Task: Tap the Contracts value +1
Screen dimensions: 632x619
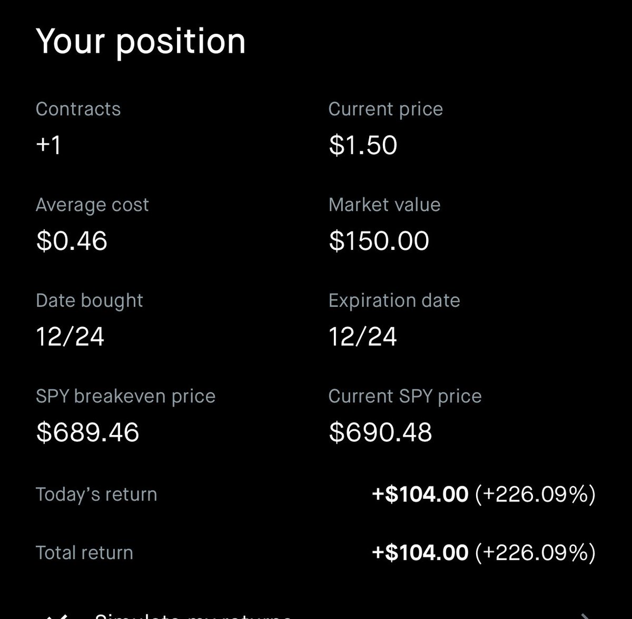Action: 48,145
